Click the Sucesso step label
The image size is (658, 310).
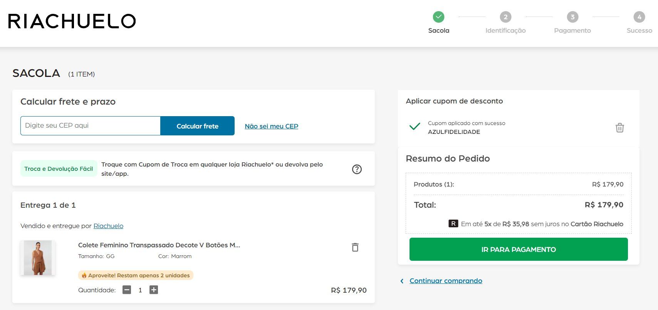pyautogui.click(x=640, y=30)
